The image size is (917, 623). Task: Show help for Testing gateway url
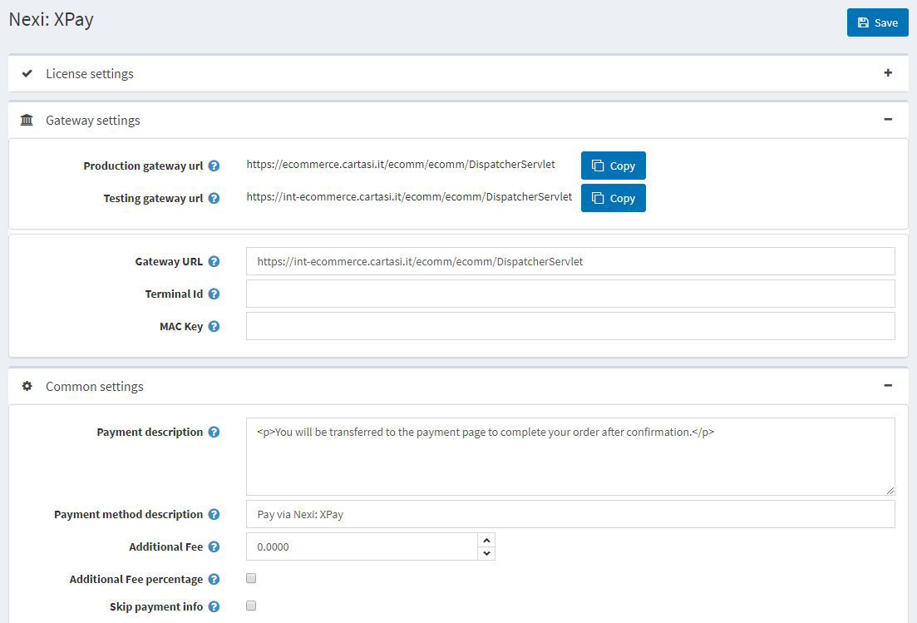point(214,198)
